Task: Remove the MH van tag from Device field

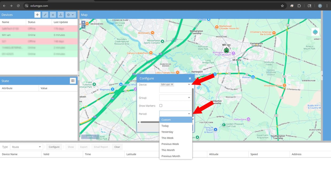Action: coord(172,84)
